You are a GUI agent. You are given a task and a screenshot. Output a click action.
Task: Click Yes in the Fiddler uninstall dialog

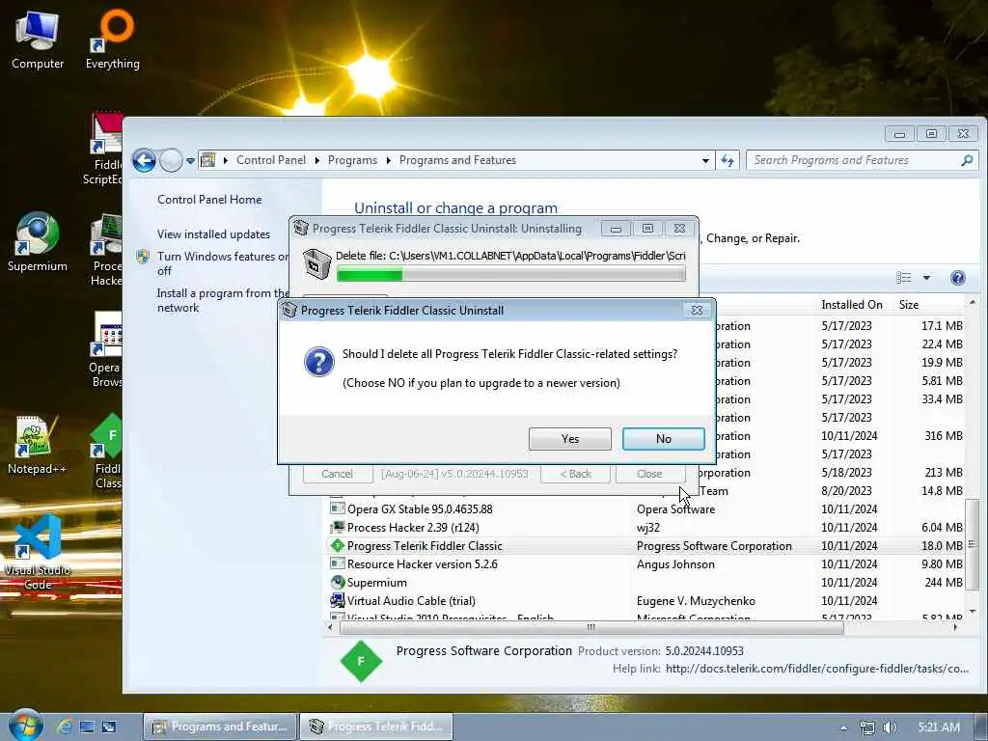(x=569, y=439)
